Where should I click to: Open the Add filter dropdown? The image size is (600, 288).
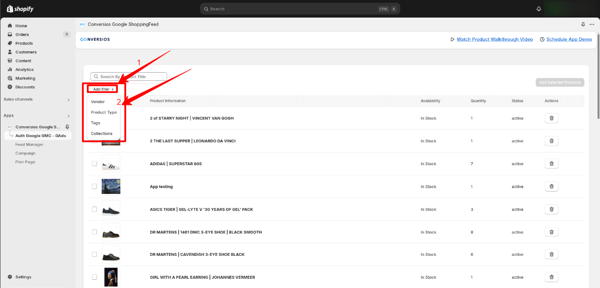[103, 89]
